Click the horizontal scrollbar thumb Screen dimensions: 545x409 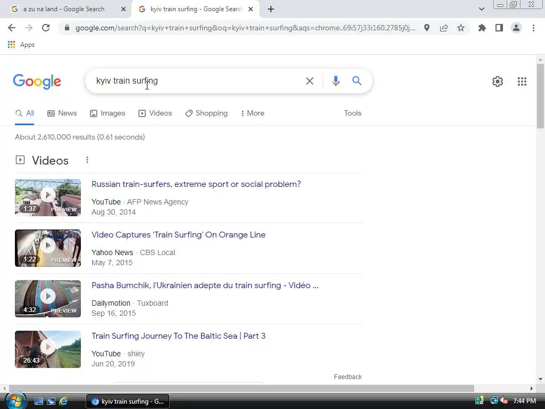click(x=242, y=388)
